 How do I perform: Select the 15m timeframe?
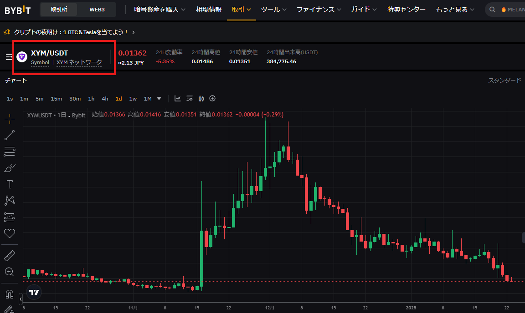click(x=56, y=99)
